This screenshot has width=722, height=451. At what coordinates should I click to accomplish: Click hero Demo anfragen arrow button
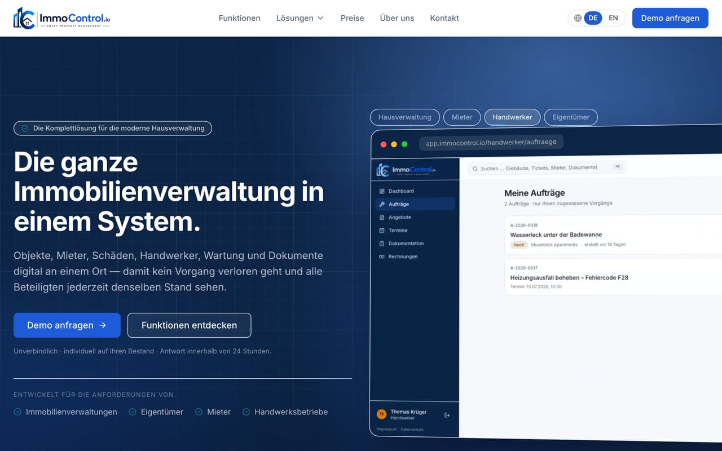tap(67, 325)
